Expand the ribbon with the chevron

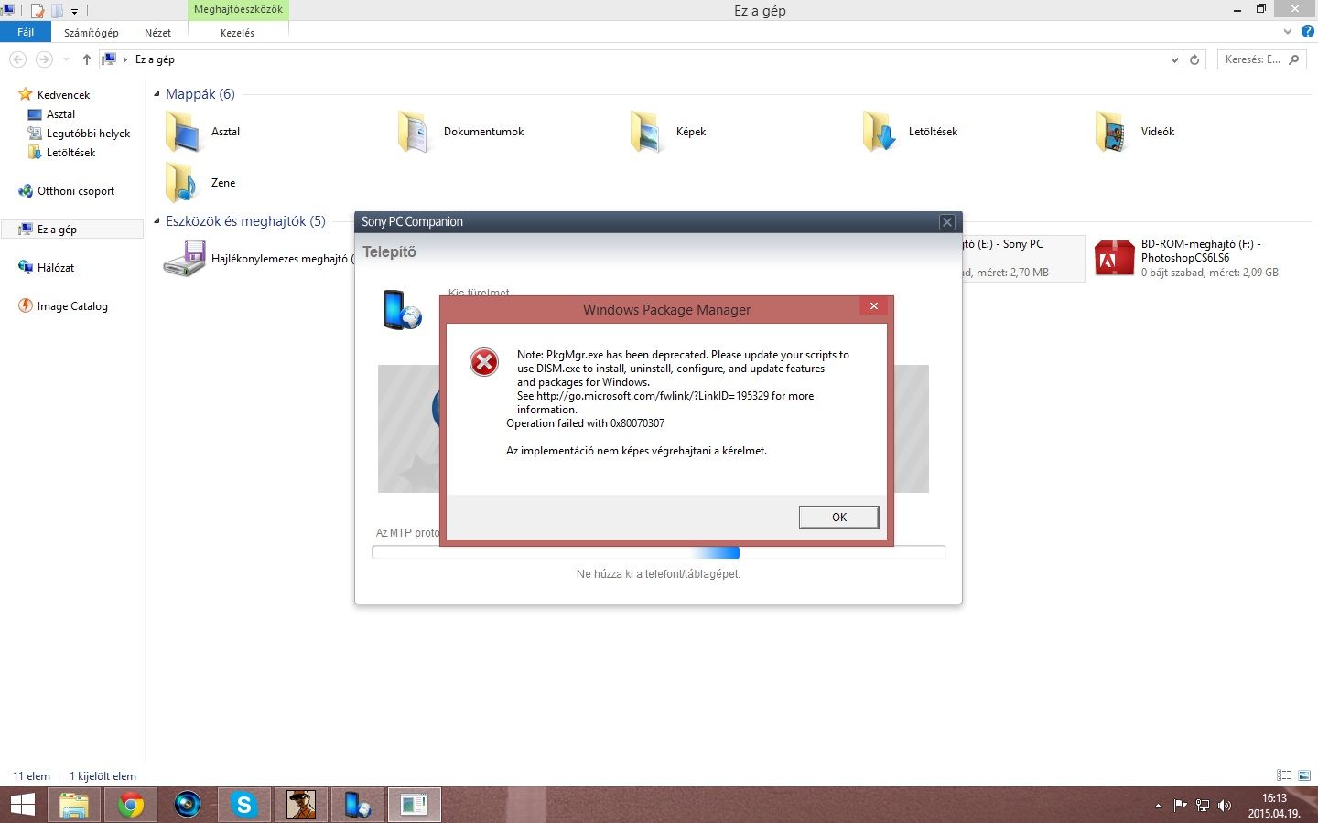[1288, 31]
